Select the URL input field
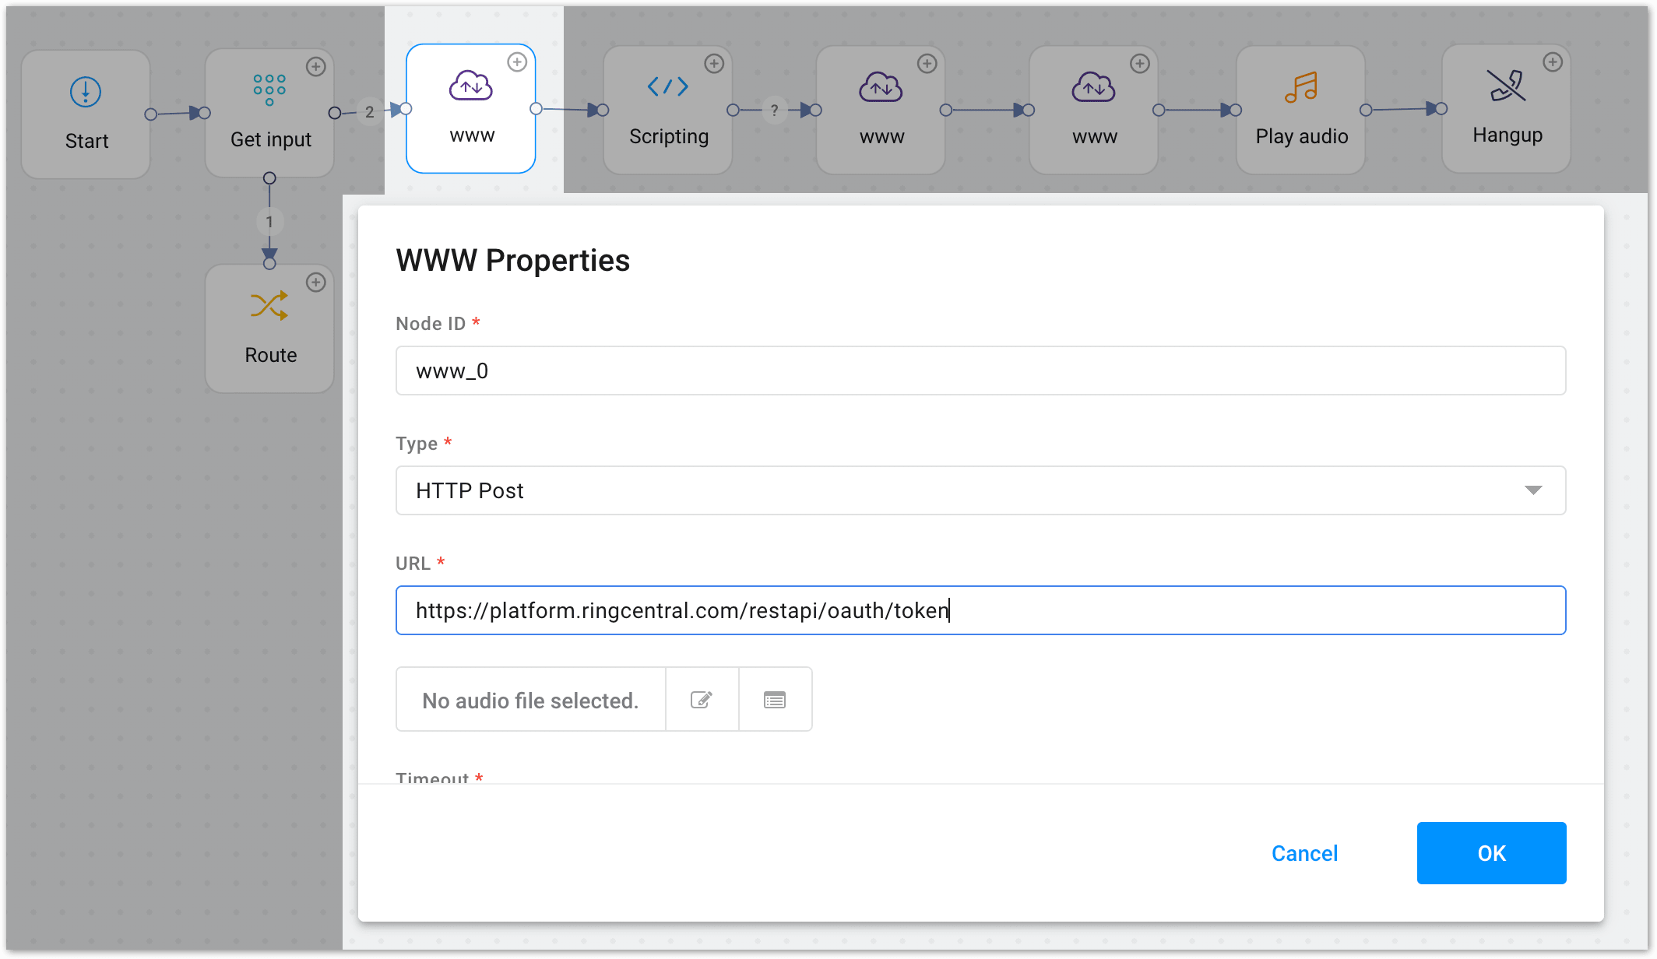The image size is (1657, 959). point(980,610)
